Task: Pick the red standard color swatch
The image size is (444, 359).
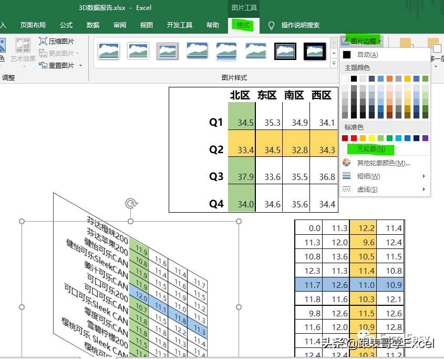Action: point(354,138)
